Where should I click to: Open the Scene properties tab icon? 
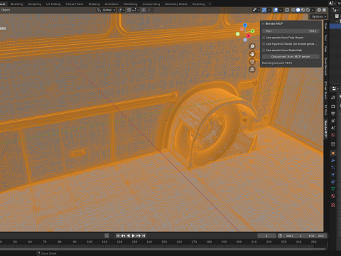tap(333, 128)
